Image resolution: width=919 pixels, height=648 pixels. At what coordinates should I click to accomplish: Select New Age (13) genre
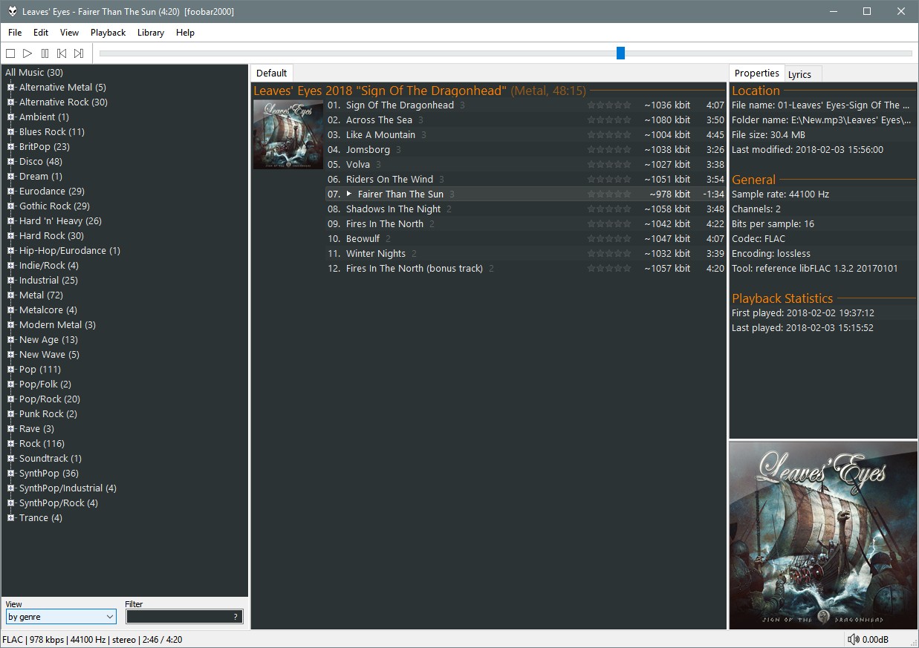(x=48, y=340)
